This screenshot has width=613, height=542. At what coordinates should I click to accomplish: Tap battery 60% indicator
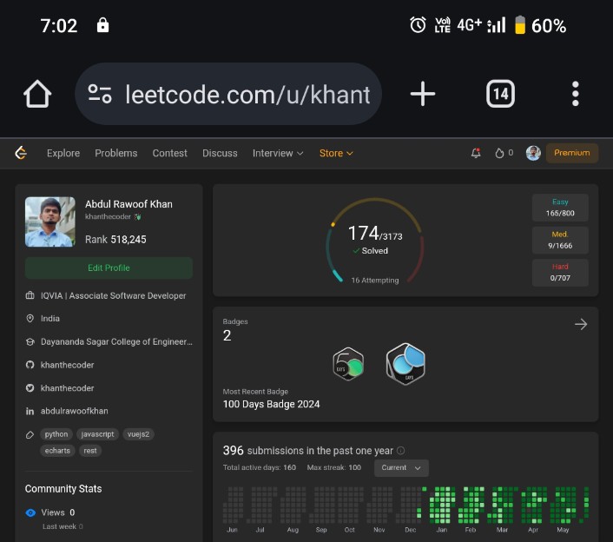click(540, 25)
